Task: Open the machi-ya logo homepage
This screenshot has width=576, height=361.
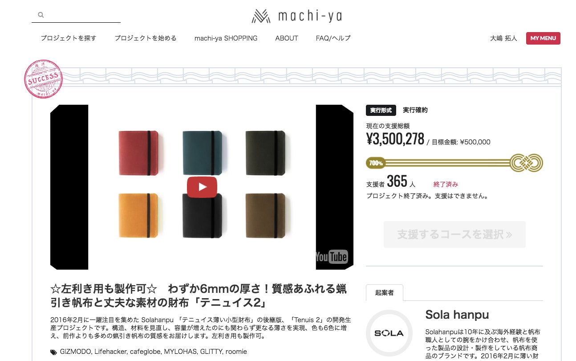Action: [297, 16]
